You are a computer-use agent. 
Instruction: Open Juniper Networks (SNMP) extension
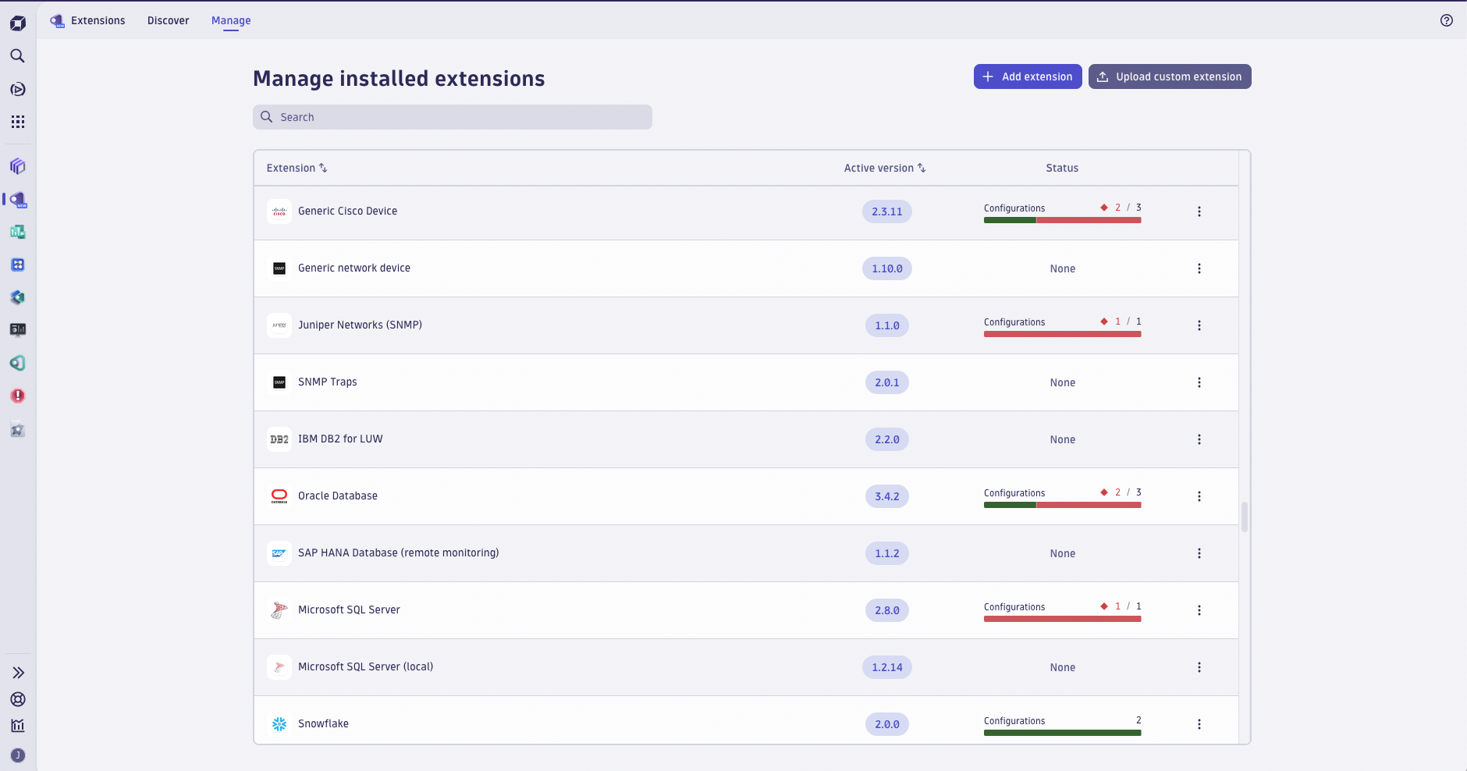(x=360, y=325)
